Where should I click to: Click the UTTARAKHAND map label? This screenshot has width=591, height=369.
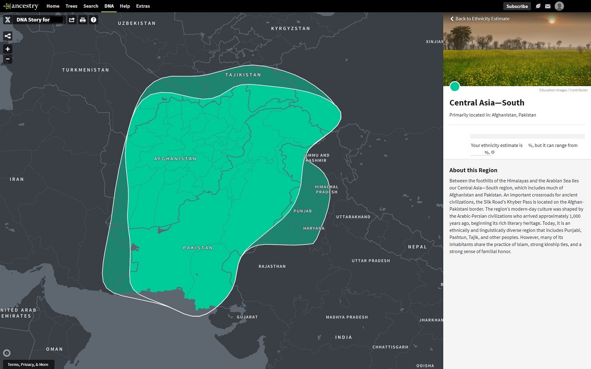(353, 217)
